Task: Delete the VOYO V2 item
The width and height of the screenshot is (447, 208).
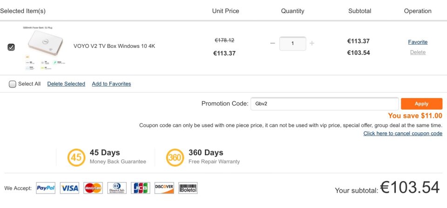Action: (418, 52)
